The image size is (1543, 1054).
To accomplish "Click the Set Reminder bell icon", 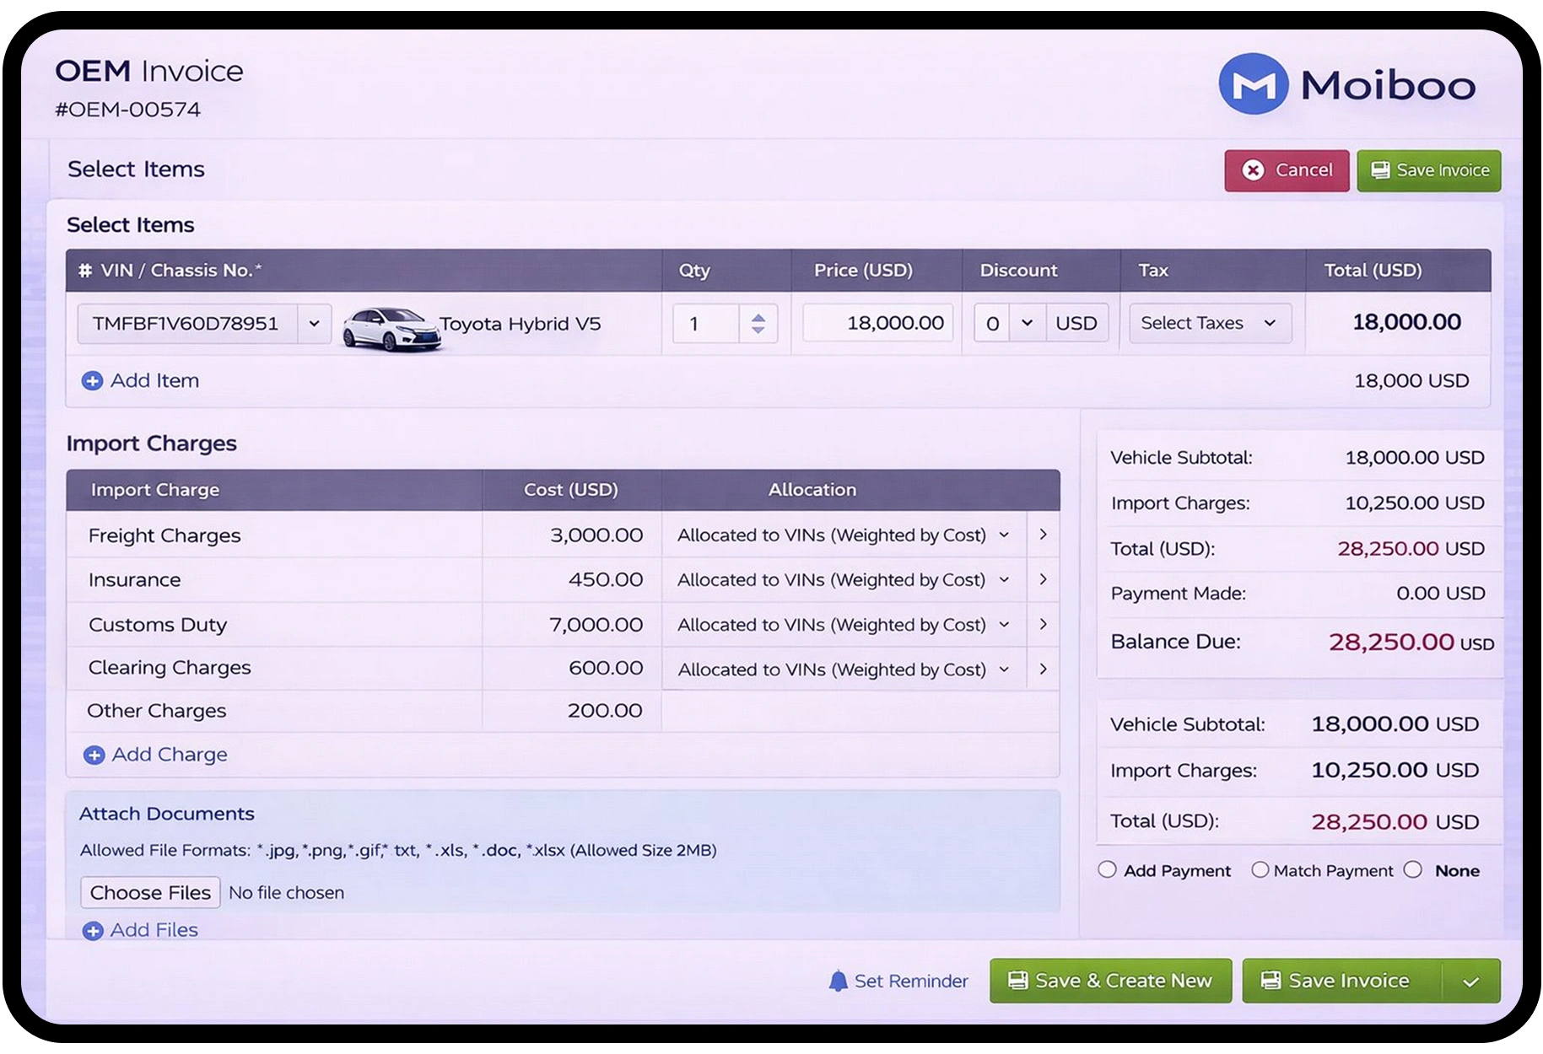I will click(838, 981).
